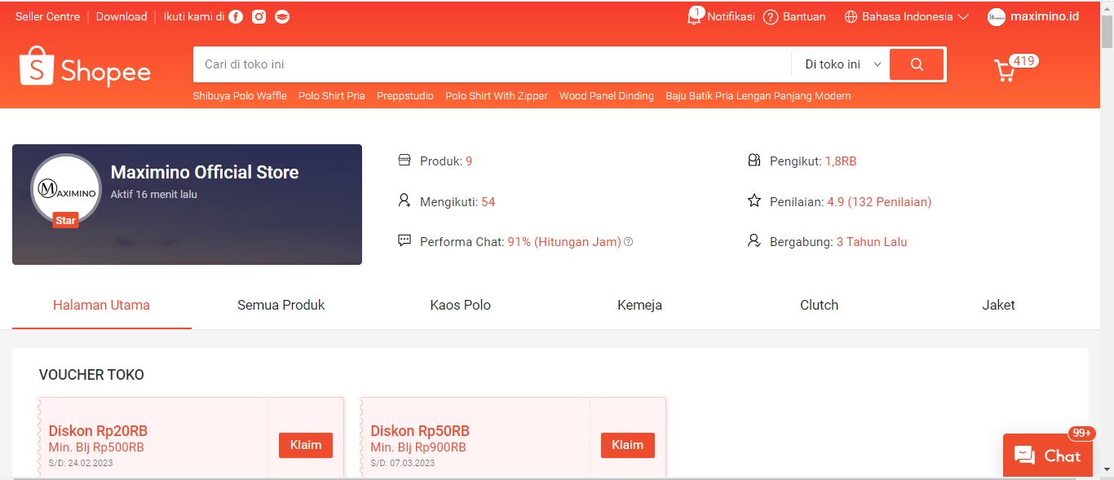Click the Mengikuti count 54
Viewport: 1114px width, 480px height.
click(488, 201)
